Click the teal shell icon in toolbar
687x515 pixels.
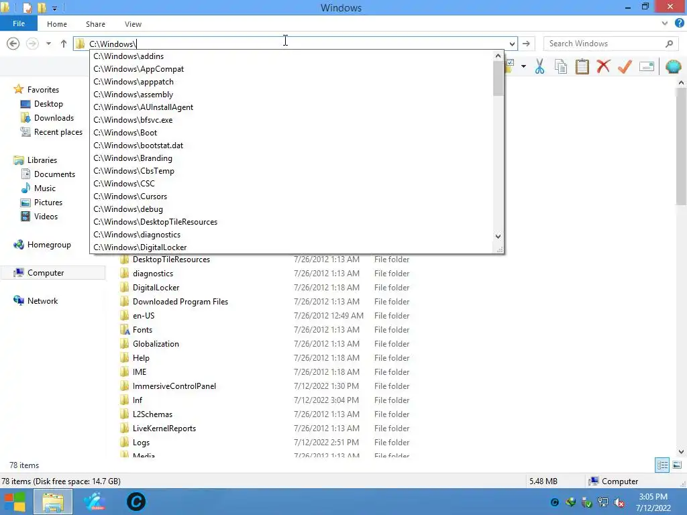[673, 66]
